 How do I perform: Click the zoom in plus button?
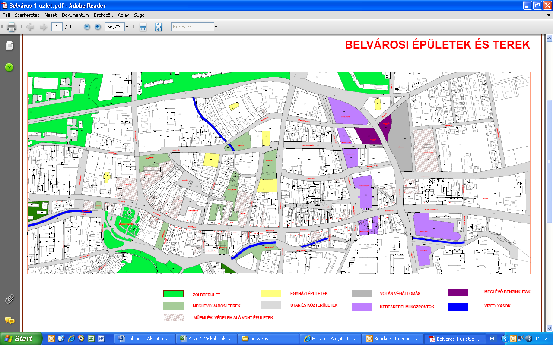(98, 27)
